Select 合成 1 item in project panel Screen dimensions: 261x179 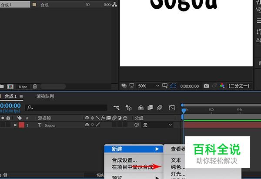point(15,5)
